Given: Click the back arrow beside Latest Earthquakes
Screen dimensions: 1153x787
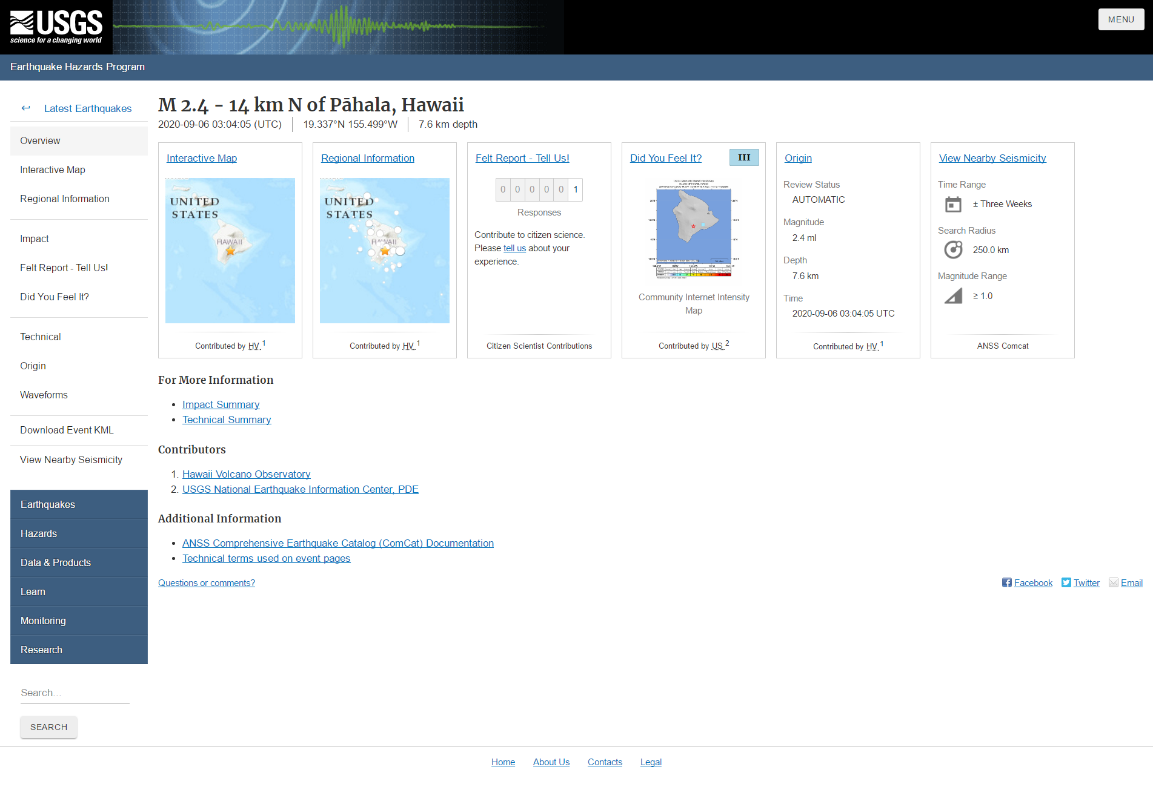Looking at the screenshot, I should tap(25, 108).
